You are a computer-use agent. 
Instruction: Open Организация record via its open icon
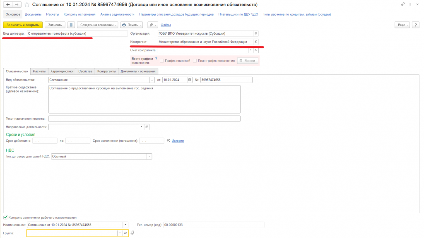256,33
